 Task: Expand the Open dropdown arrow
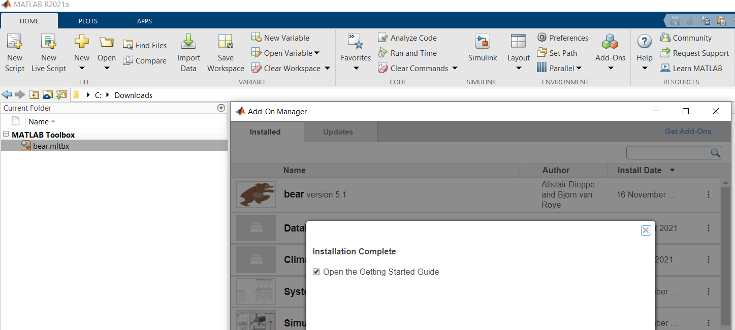107,69
